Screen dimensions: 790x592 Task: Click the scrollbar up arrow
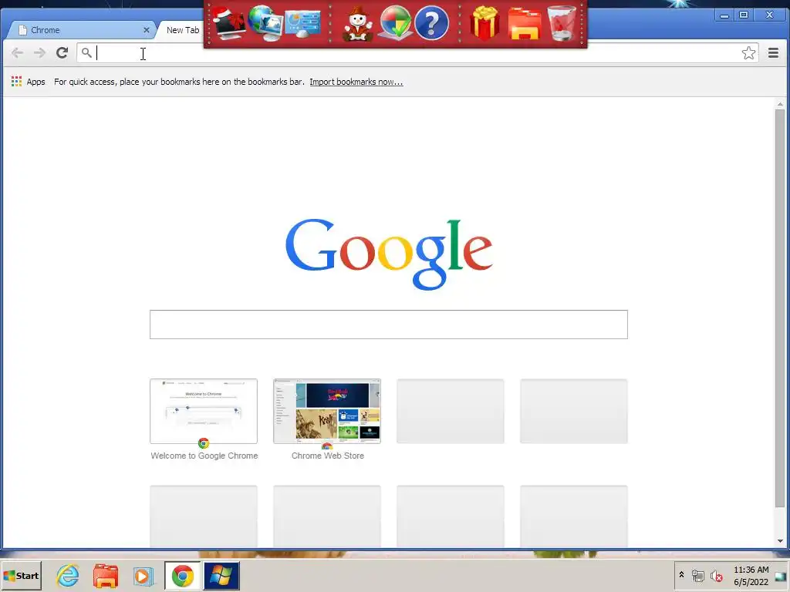pyautogui.click(x=780, y=104)
